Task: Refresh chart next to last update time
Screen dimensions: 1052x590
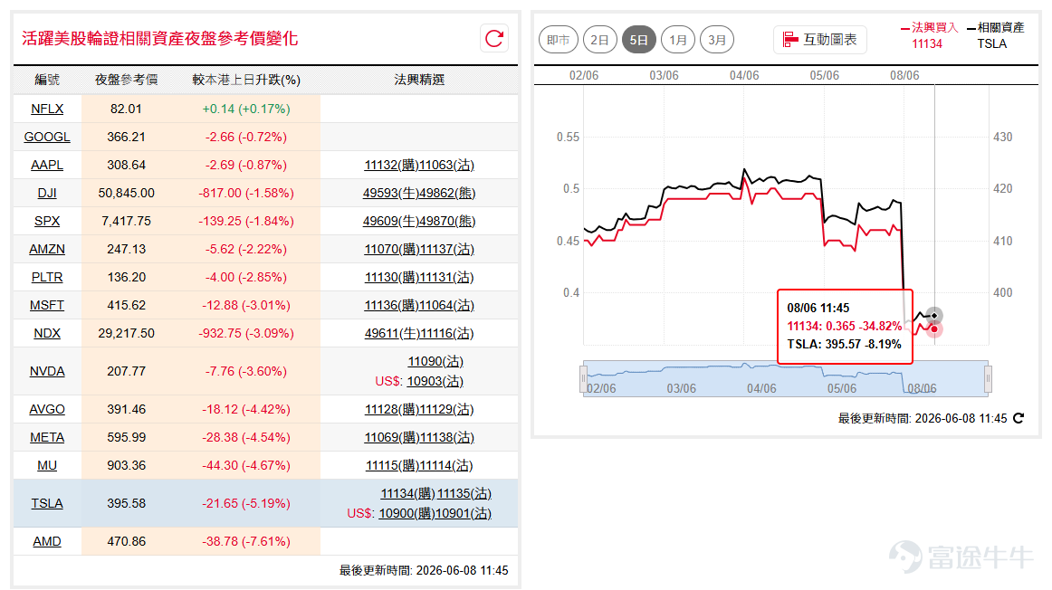Action: coord(1019,418)
